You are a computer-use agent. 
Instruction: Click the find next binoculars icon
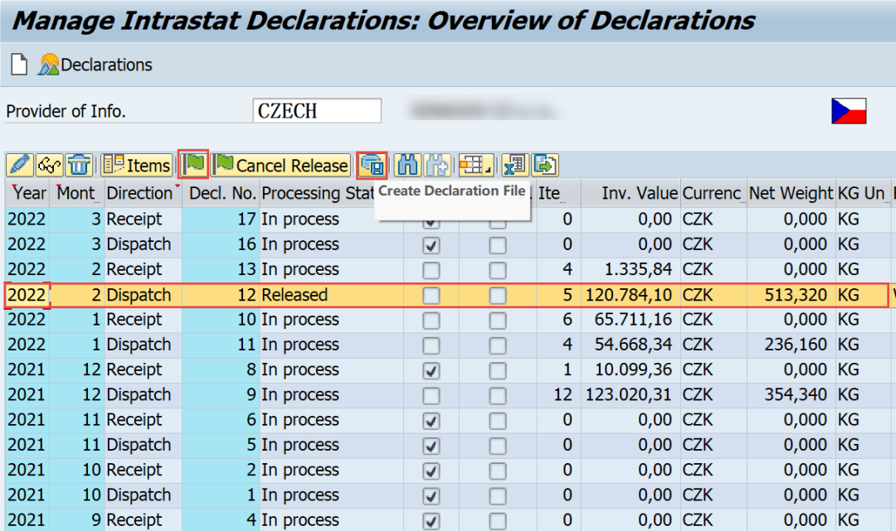437,166
